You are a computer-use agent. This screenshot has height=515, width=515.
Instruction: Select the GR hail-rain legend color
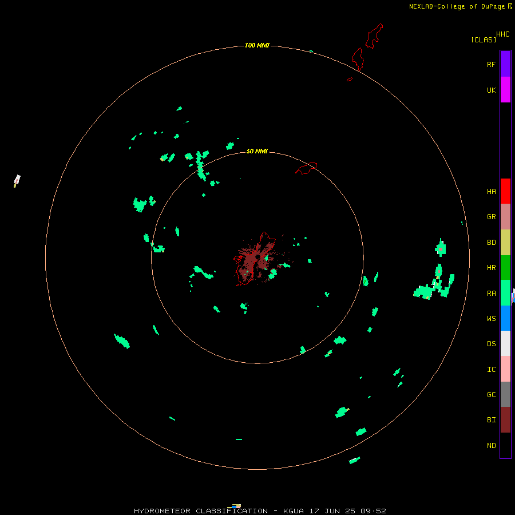(x=505, y=217)
